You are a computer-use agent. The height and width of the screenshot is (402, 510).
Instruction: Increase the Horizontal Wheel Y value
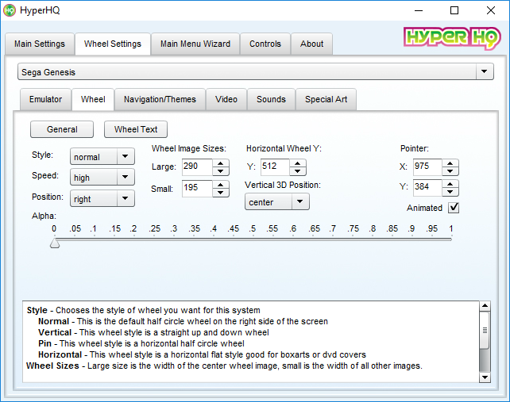298,163
